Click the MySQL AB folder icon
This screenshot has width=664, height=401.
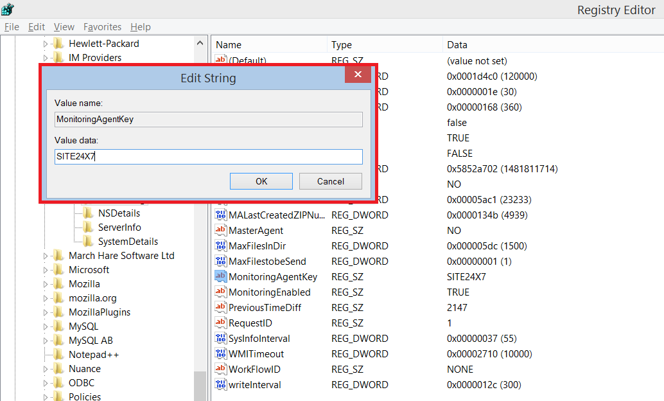pos(58,341)
